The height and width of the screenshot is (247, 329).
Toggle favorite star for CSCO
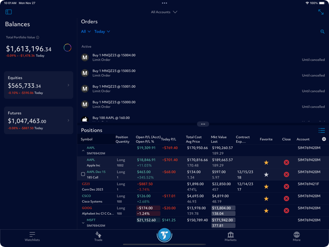(x=266, y=199)
